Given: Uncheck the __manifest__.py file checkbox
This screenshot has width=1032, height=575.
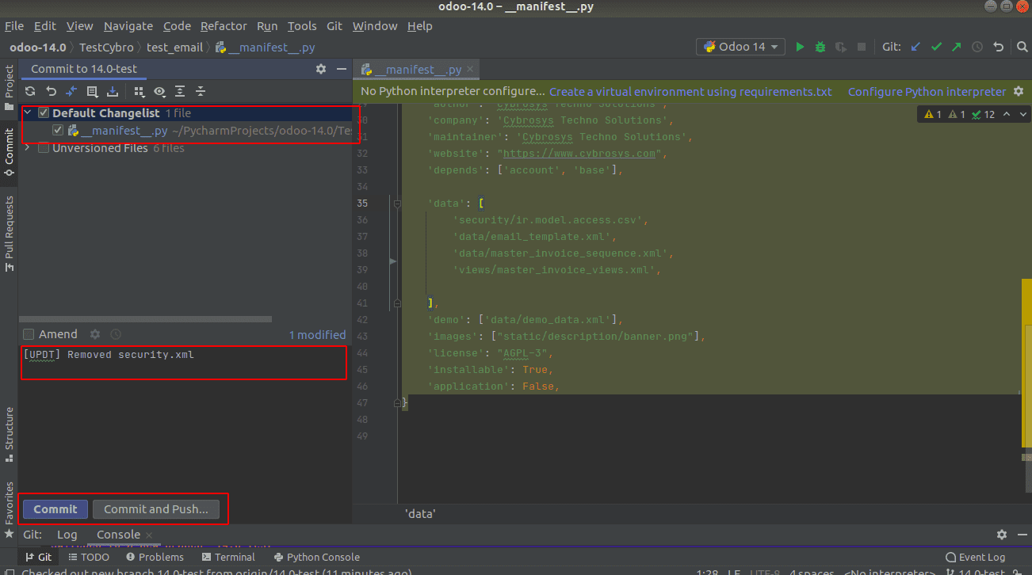Looking at the screenshot, I should (x=58, y=130).
